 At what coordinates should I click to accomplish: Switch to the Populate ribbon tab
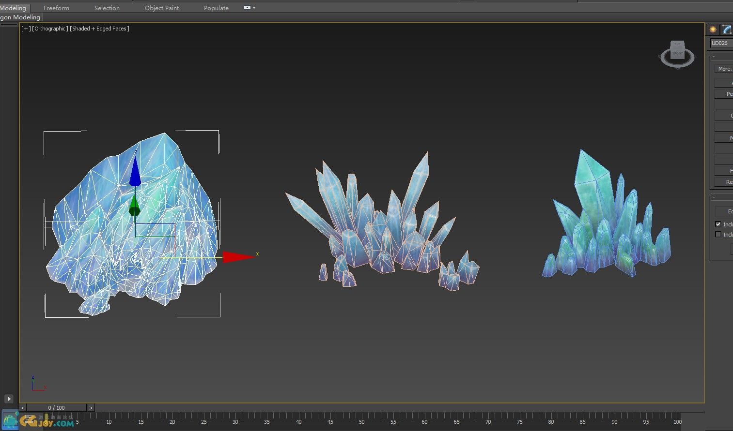click(x=216, y=8)
